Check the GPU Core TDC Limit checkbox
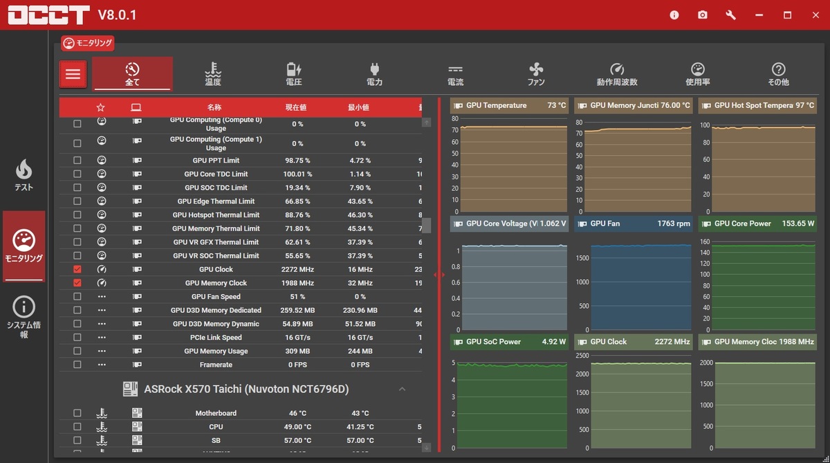Screen dimensions: 830x463 (x=77, y=174)
